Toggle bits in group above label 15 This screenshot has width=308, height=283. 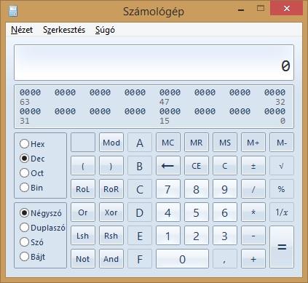(x=170, y=111)
